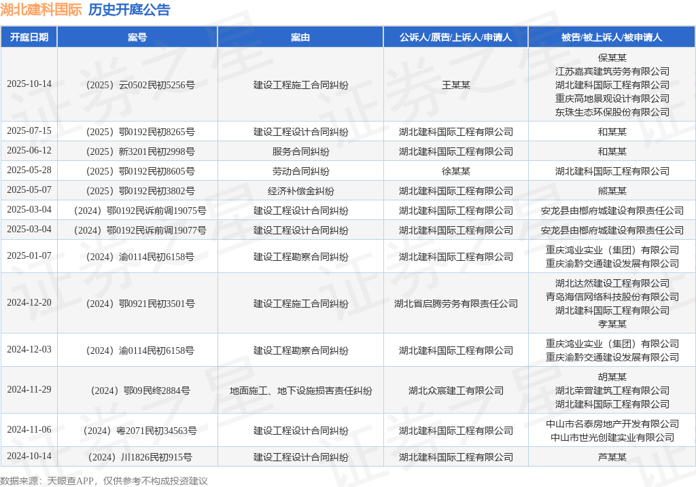This screenshot has width=696, height=487.
Task: Select the 公诉人/原告/上诉人/申请人 column header
Action: coord(456,37)
